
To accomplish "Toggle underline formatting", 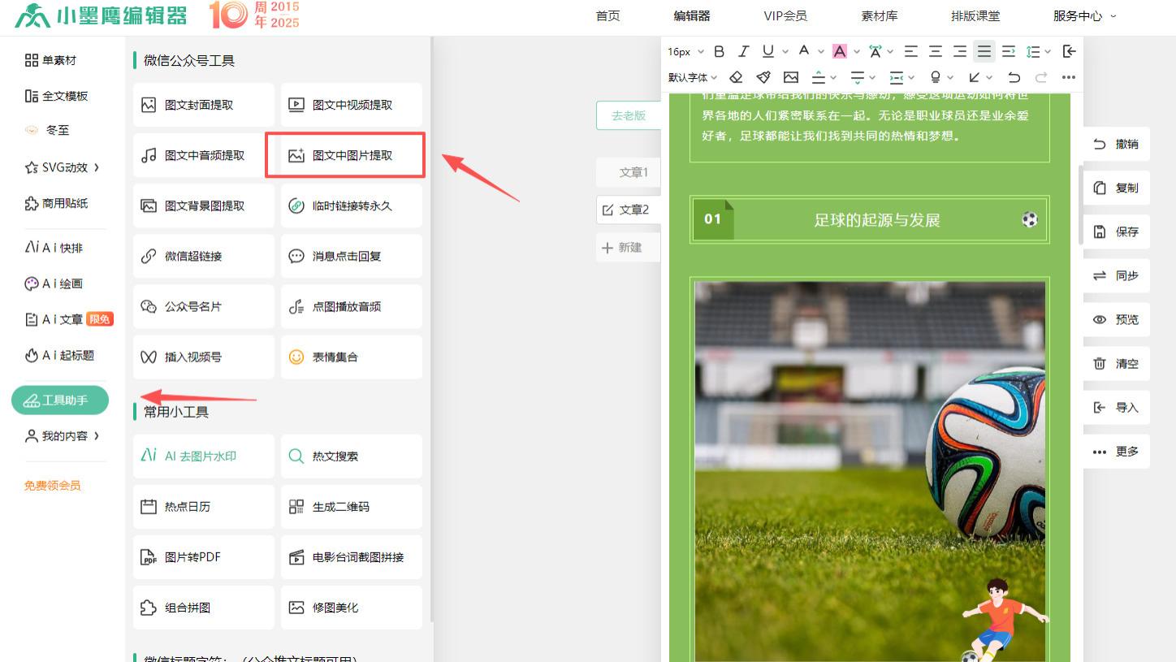I will tap(767, 50).
